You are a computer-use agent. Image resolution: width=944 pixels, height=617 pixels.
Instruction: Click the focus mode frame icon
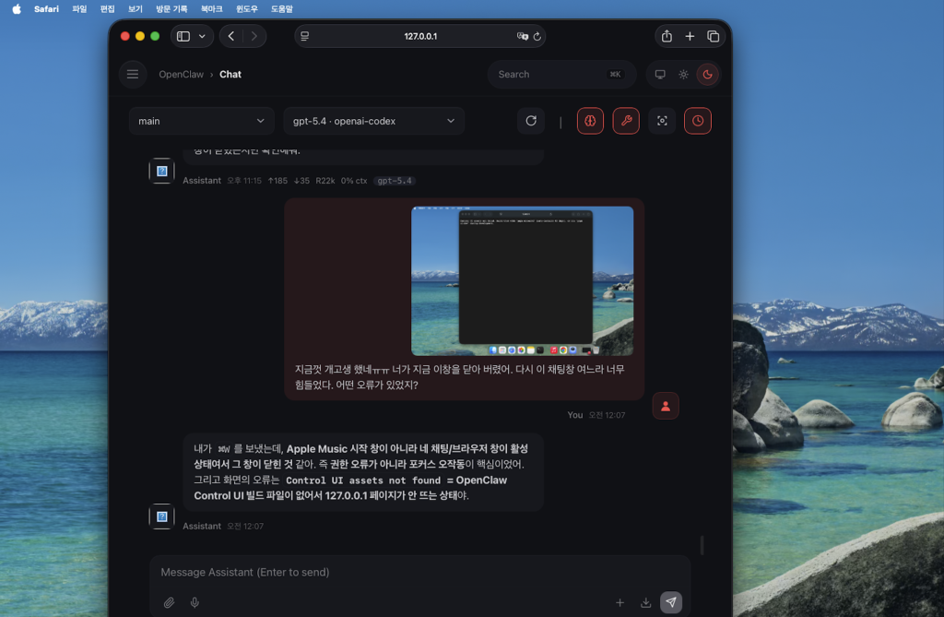pos(662,121)
